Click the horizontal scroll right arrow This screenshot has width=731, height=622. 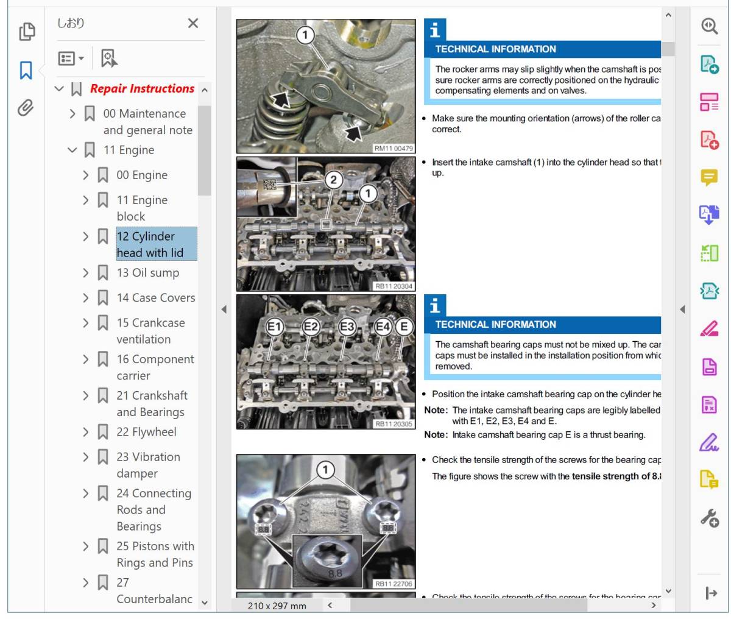(654, 605)
